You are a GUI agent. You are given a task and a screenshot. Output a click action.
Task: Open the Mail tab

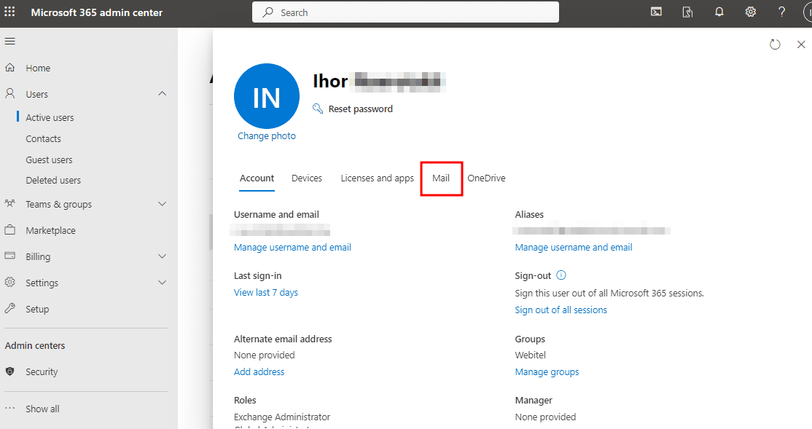[x=441, y=178]
